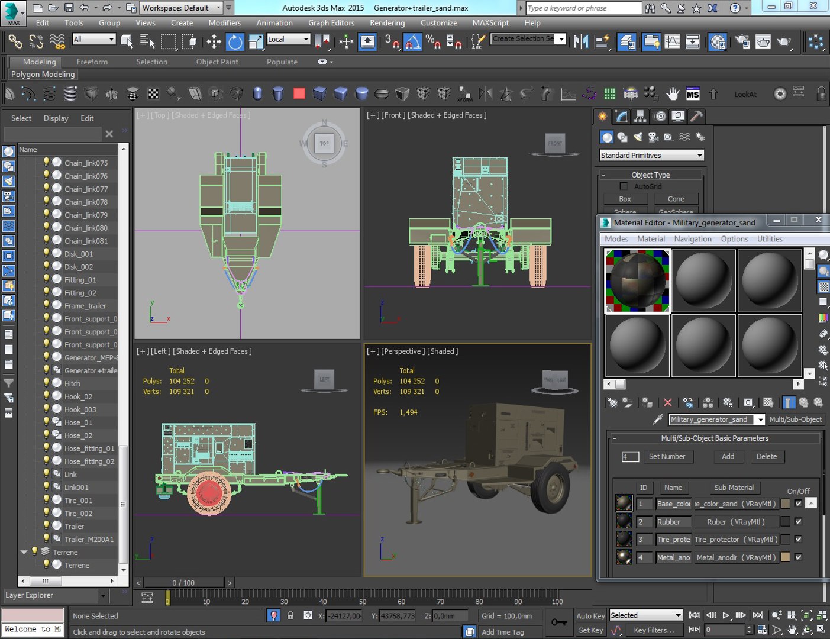Open the Create Selection Set dropdown

529,39
